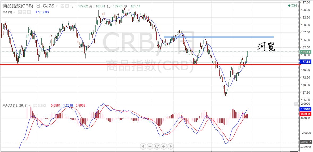The width and height of the screenshot is (313, 152).
Task: Click the 实时 realtime status indicator
Action: click(x=293, y=6)
